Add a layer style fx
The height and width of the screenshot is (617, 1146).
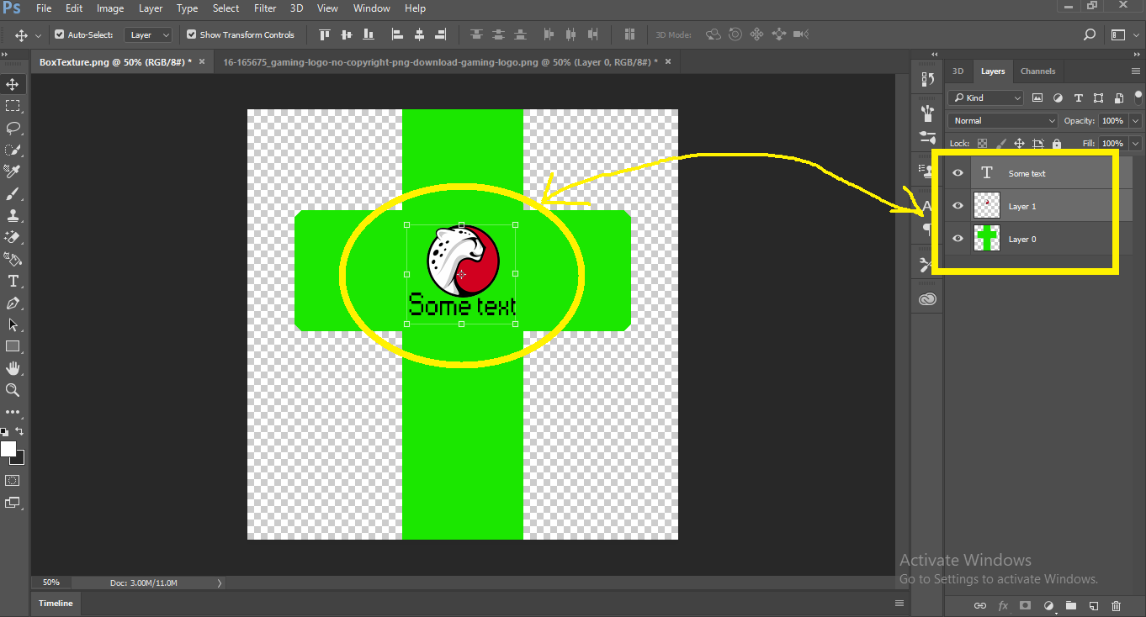(x=1003, y=605)
